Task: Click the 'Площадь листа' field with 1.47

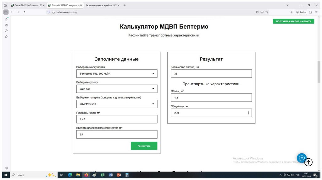Action: 117,119
